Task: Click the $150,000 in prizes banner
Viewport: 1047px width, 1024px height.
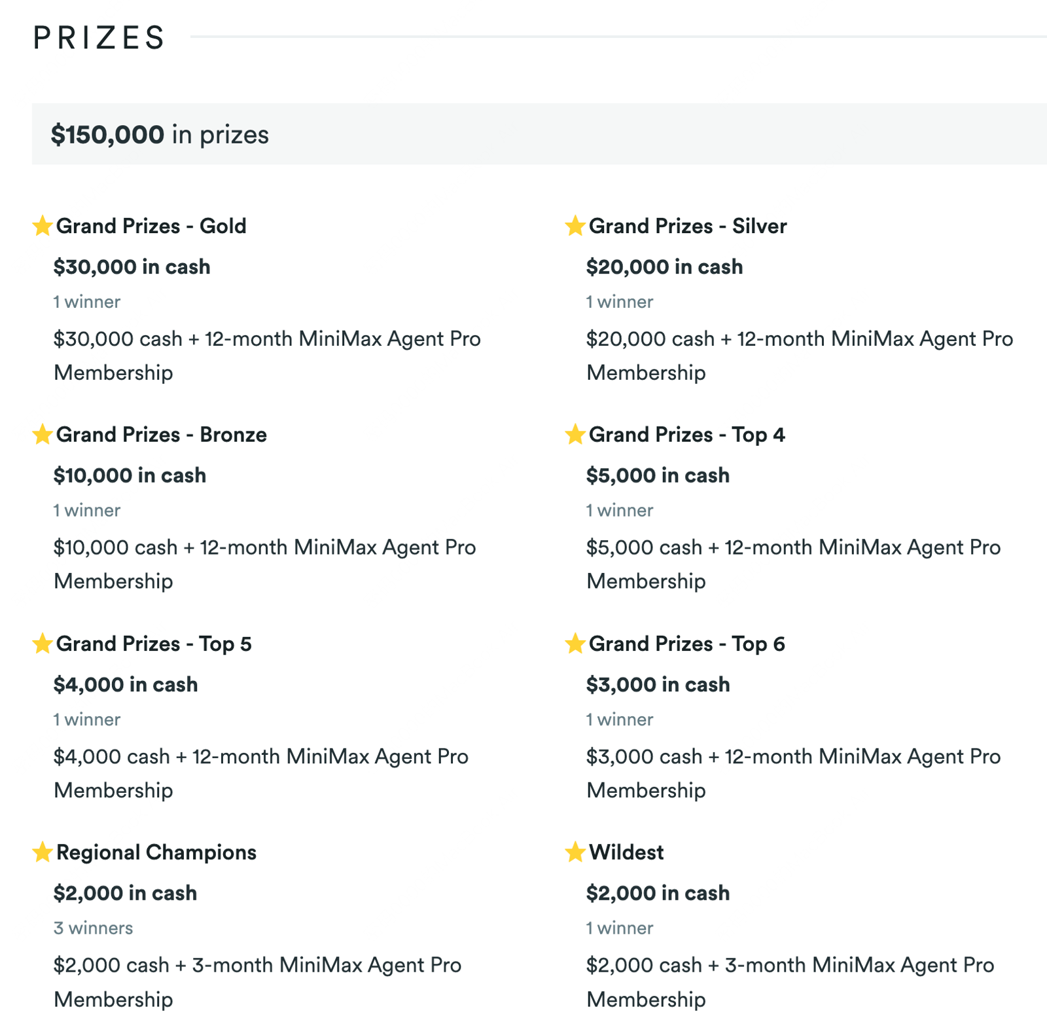Action: 539,134
